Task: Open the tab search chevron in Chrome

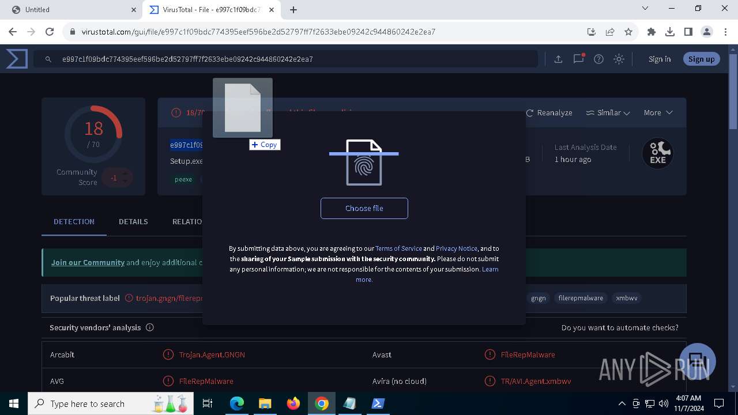Action: pos(645,9)
